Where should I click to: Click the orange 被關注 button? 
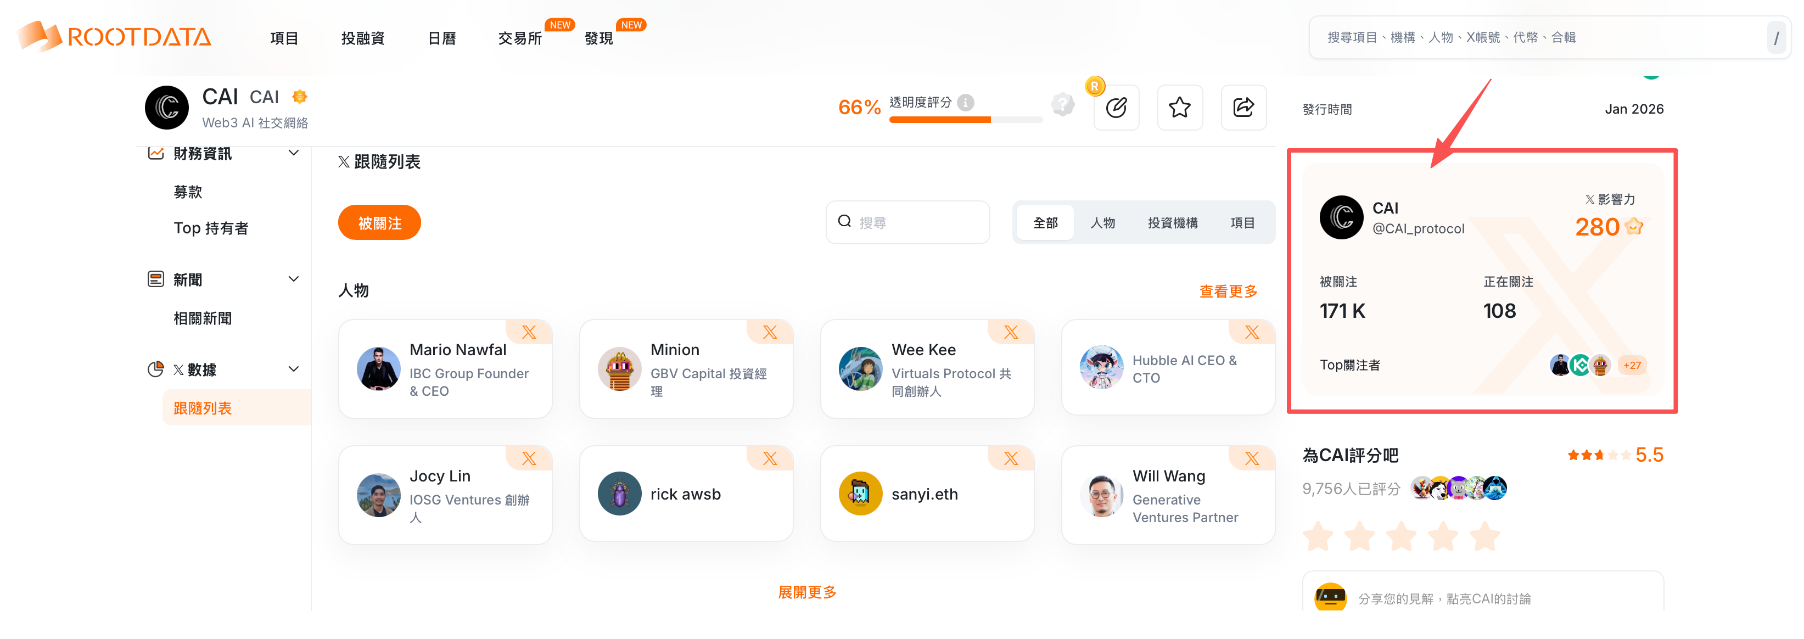[x=379, y=223]
